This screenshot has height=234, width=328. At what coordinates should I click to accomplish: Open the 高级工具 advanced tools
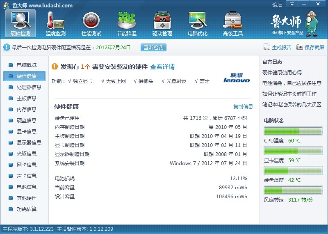[233, 24]
